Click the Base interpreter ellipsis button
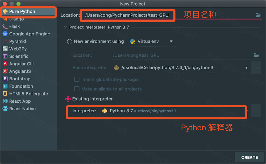 click(x=256, y=68)
